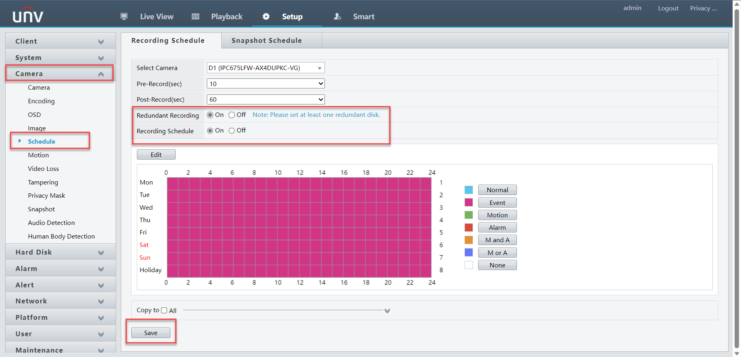The image size is (741, 357).
Task: Expand the Hard Disk section chevron
Action: [101, 253]
